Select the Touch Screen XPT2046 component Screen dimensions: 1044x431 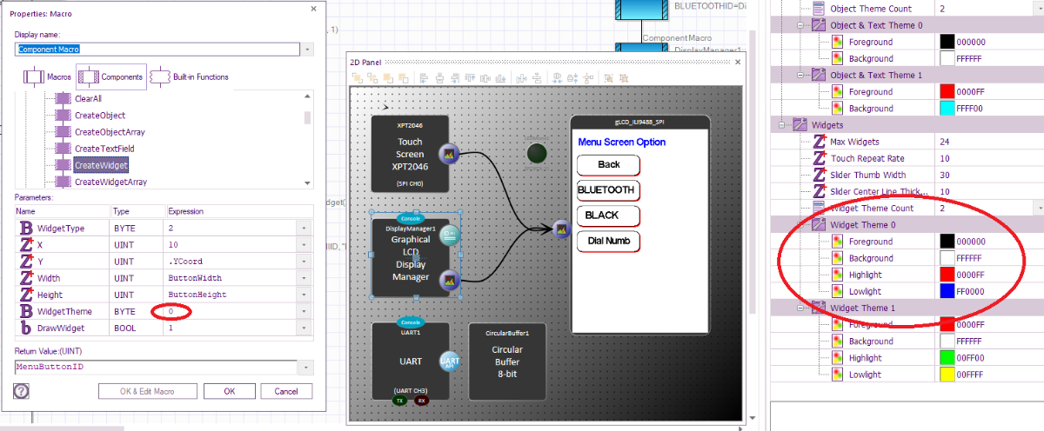(x=410, y=154)
